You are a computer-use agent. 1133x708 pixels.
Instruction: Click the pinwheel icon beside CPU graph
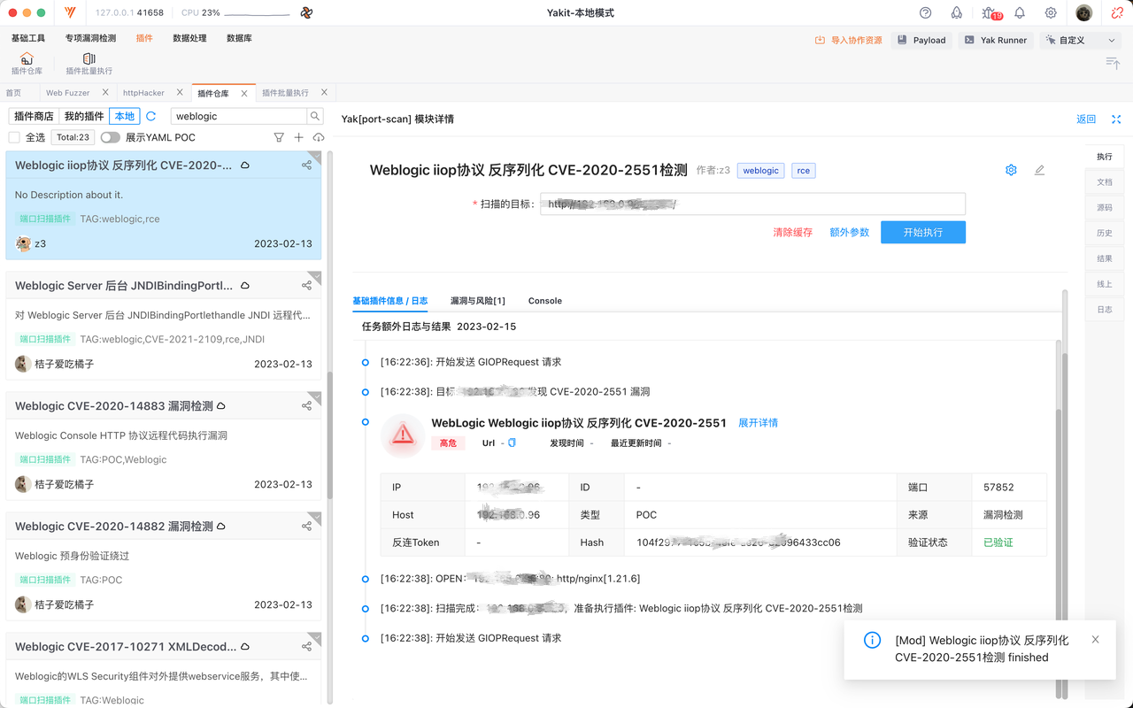coord(307,13)
